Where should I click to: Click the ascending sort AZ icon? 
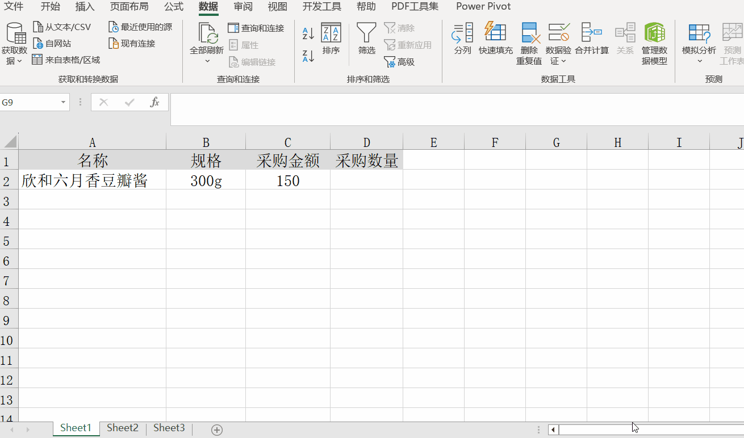tap(307, 34)
